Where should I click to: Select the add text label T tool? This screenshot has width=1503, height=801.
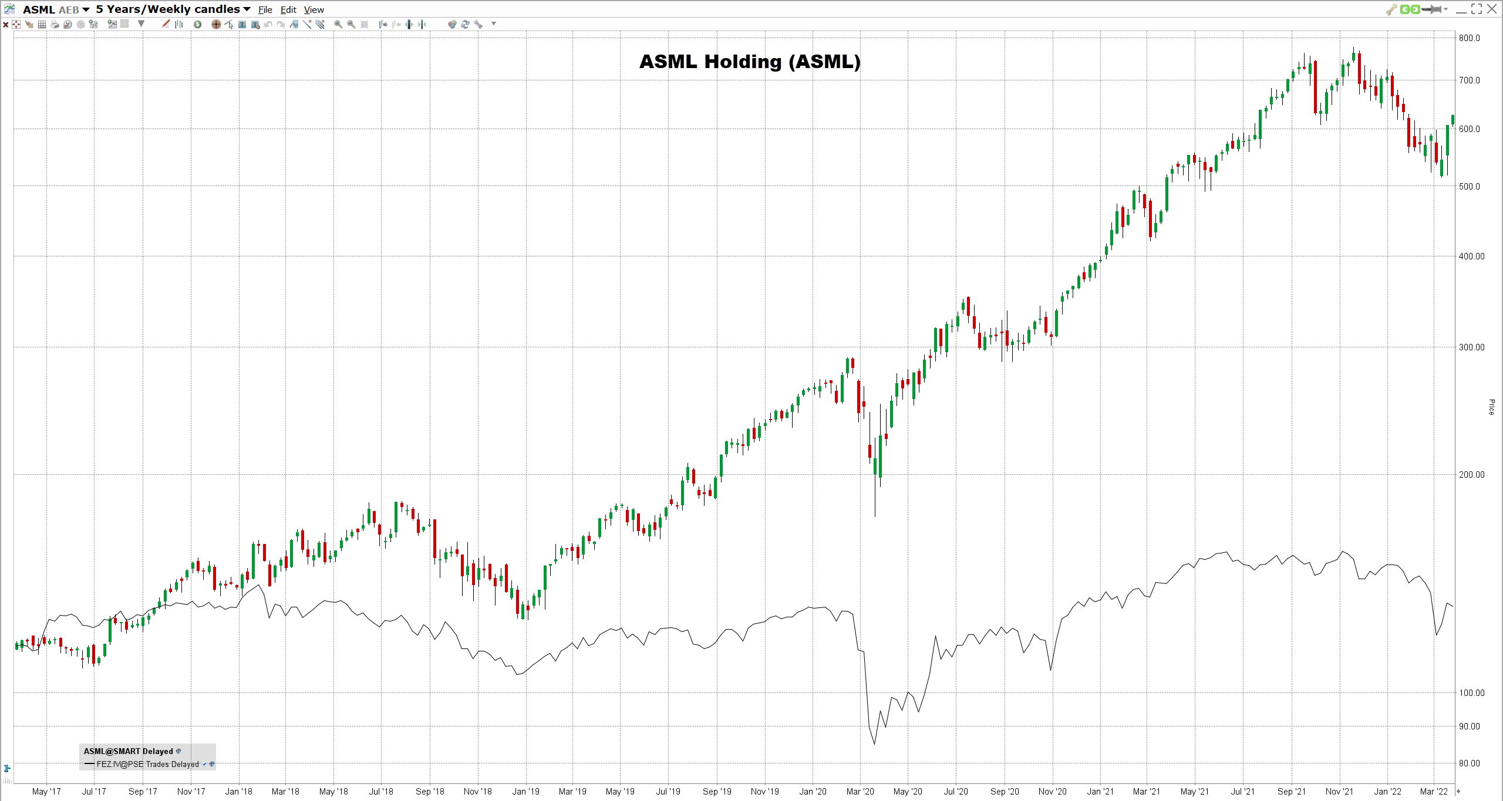242,24
